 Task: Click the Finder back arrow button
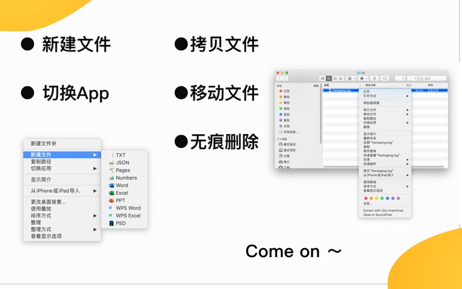point(280,79)
